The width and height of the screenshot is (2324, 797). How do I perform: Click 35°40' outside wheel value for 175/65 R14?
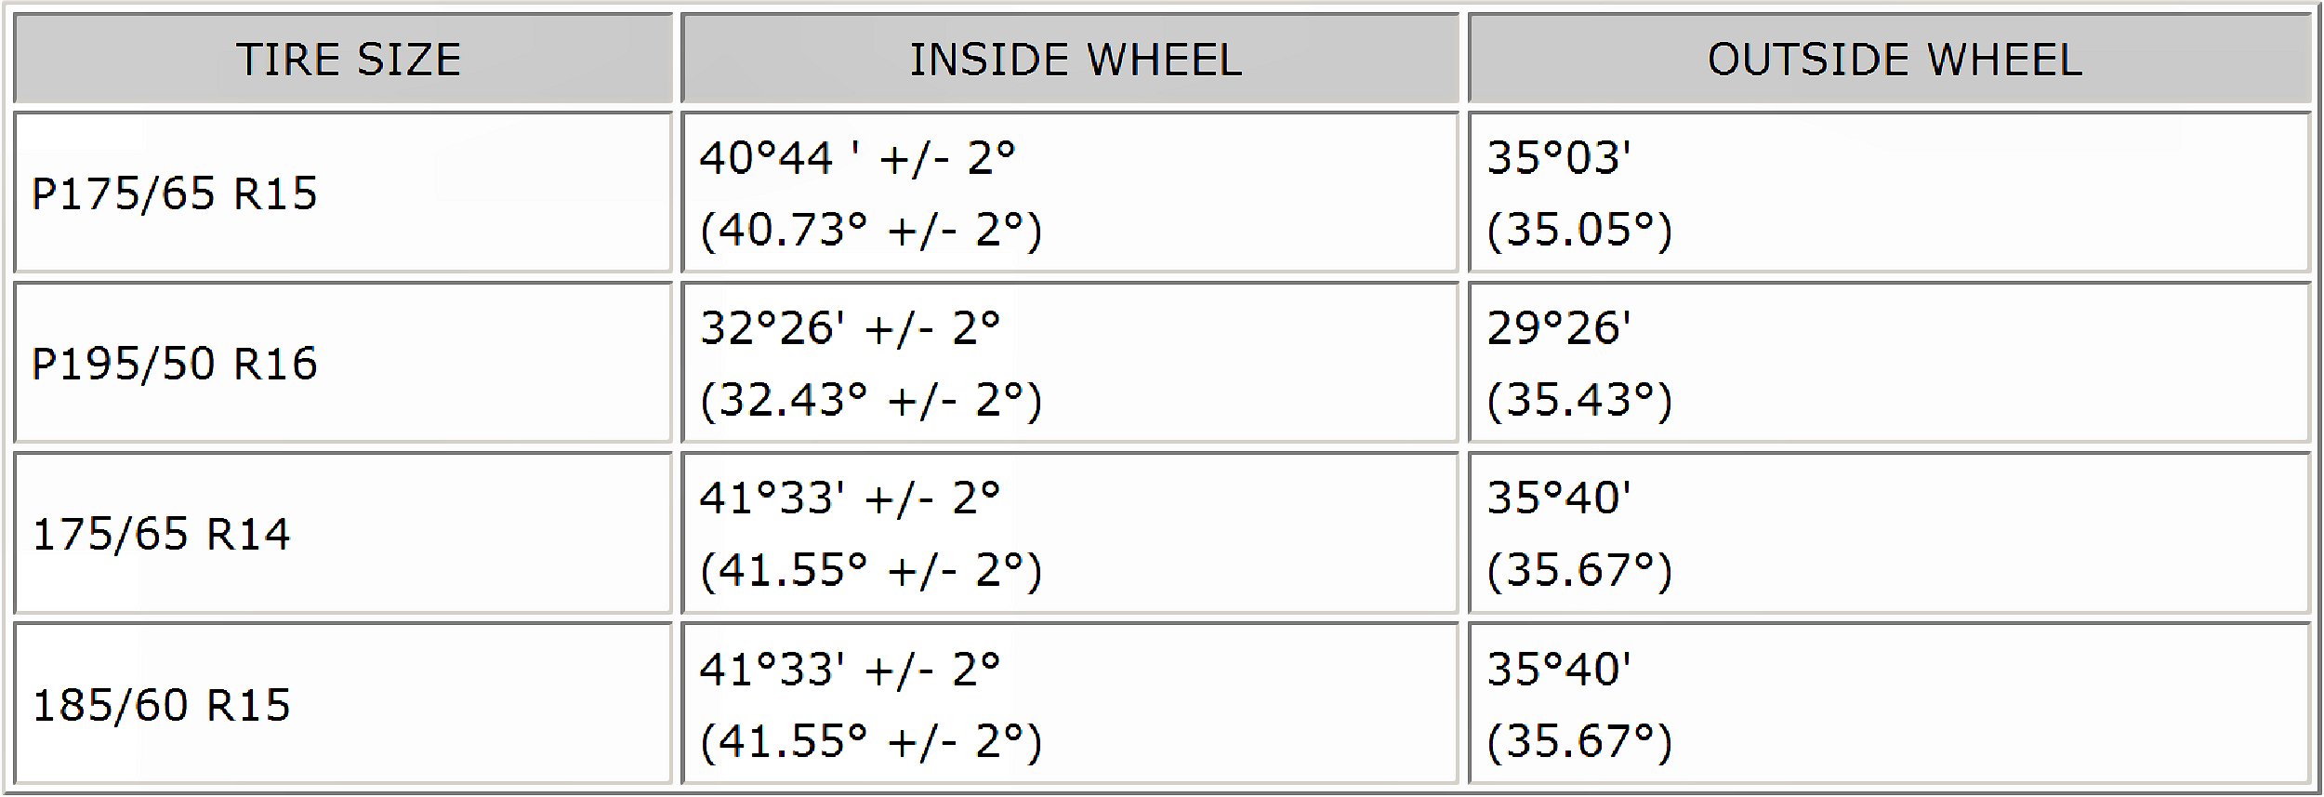point(1559,498)
